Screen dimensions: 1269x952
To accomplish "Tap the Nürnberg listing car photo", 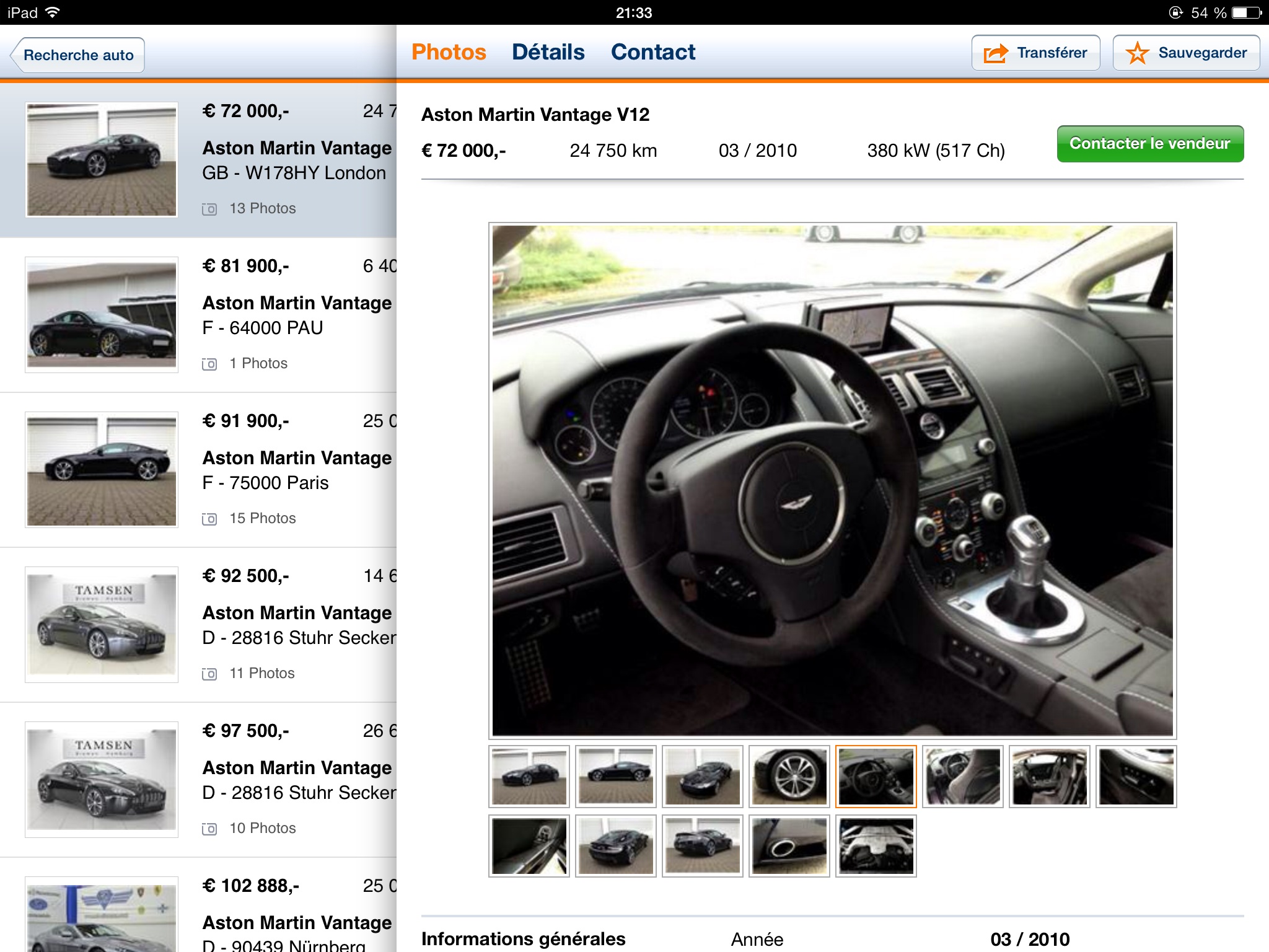I will (x=102, y=915).
